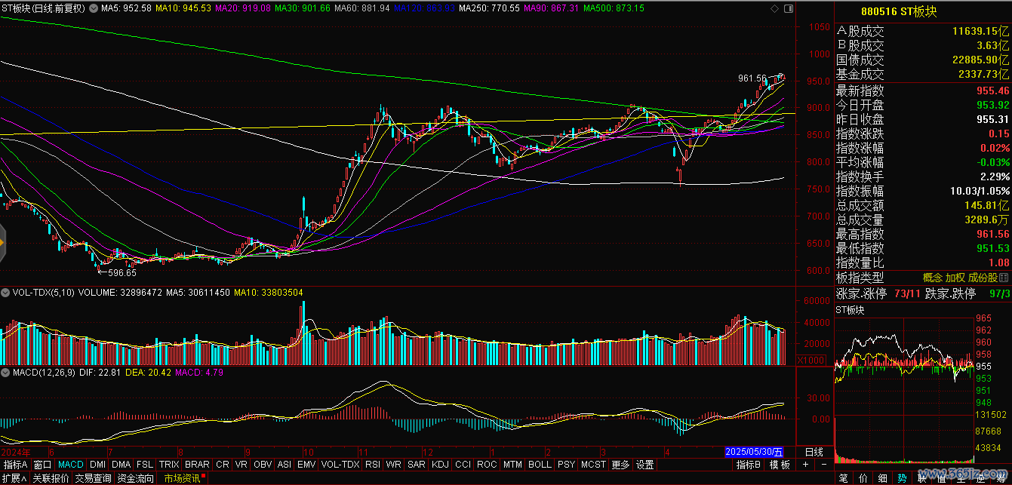Select the 价 tab in bottom right
The height and width of the screenshot is (485, 1012).
point(863,478)
